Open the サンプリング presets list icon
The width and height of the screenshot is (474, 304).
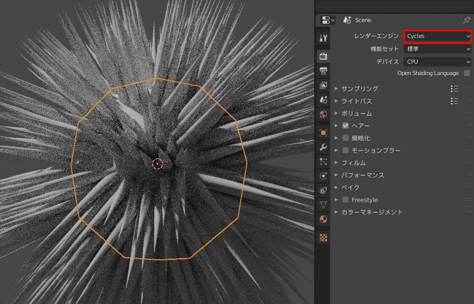454,88
